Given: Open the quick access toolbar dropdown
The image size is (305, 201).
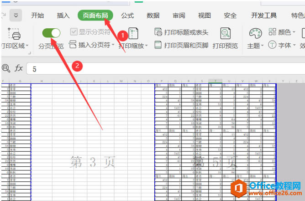Looking at the screenshot, I should (16, 15).
